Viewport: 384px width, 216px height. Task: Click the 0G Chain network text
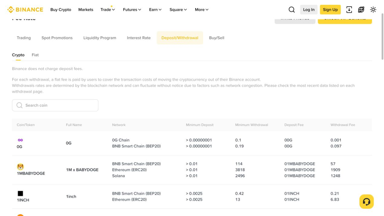[x=121, y=140]
